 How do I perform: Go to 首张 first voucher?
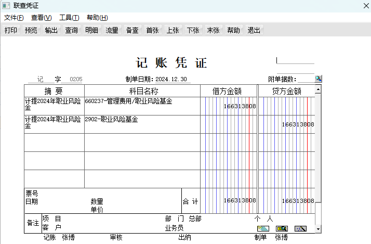(153, 30)
